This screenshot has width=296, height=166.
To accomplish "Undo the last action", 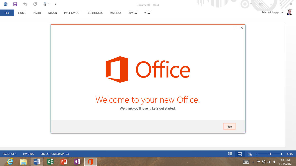I will (x=25, y=4).
